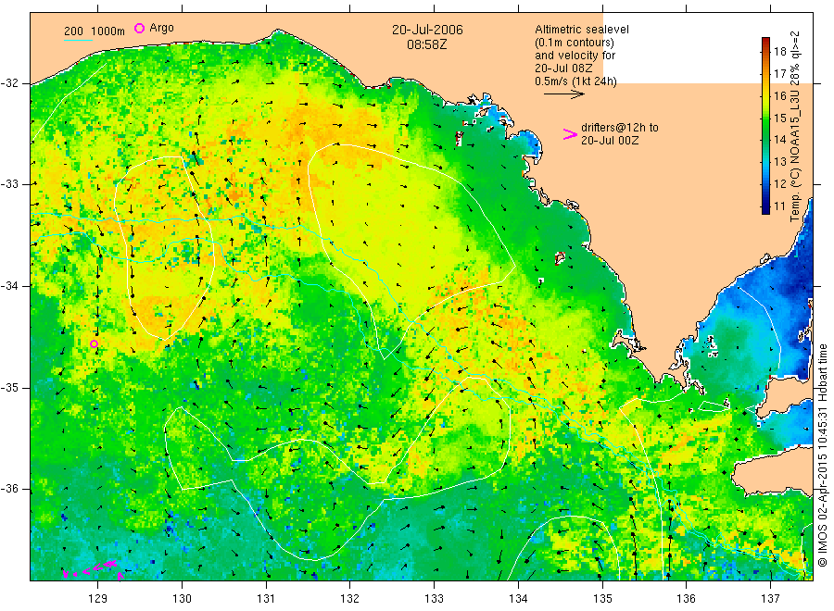Image resolution: width=834 pixels, height=611 pixels.
Task: Click the longitude label 135
Action: pos(602,598)
